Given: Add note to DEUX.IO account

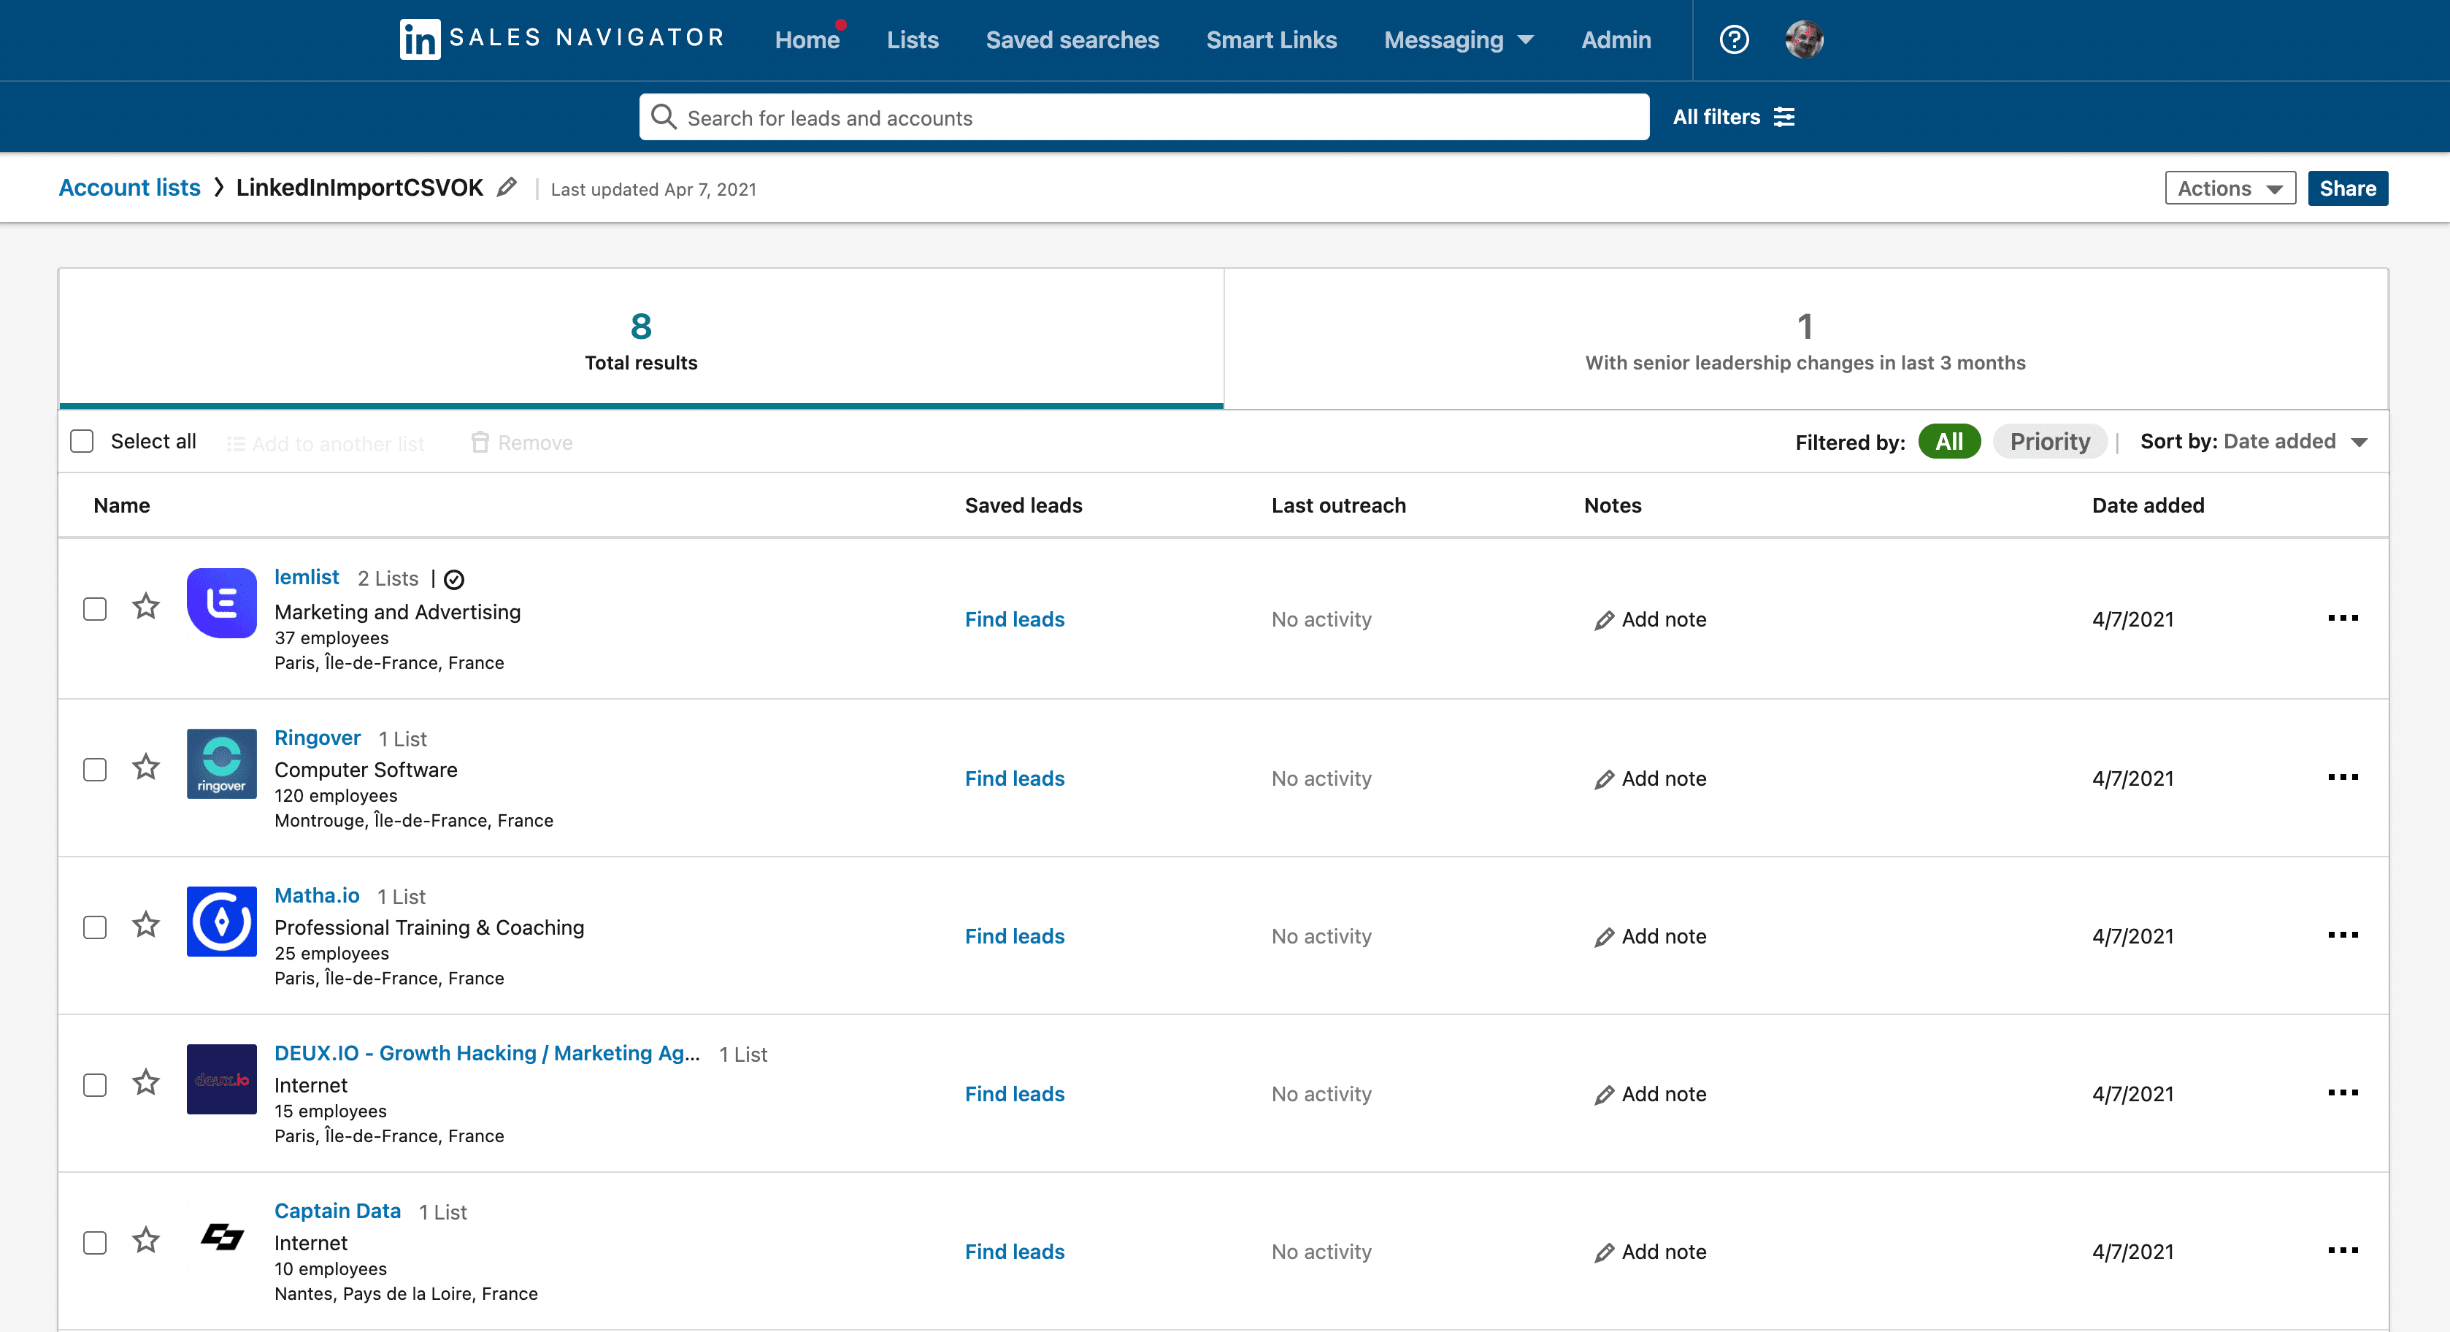Looking at the screenshot, I should click(1650, 1095).
